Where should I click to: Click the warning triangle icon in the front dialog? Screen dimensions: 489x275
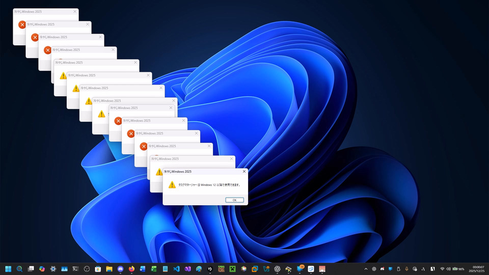[x=172, y=184]
